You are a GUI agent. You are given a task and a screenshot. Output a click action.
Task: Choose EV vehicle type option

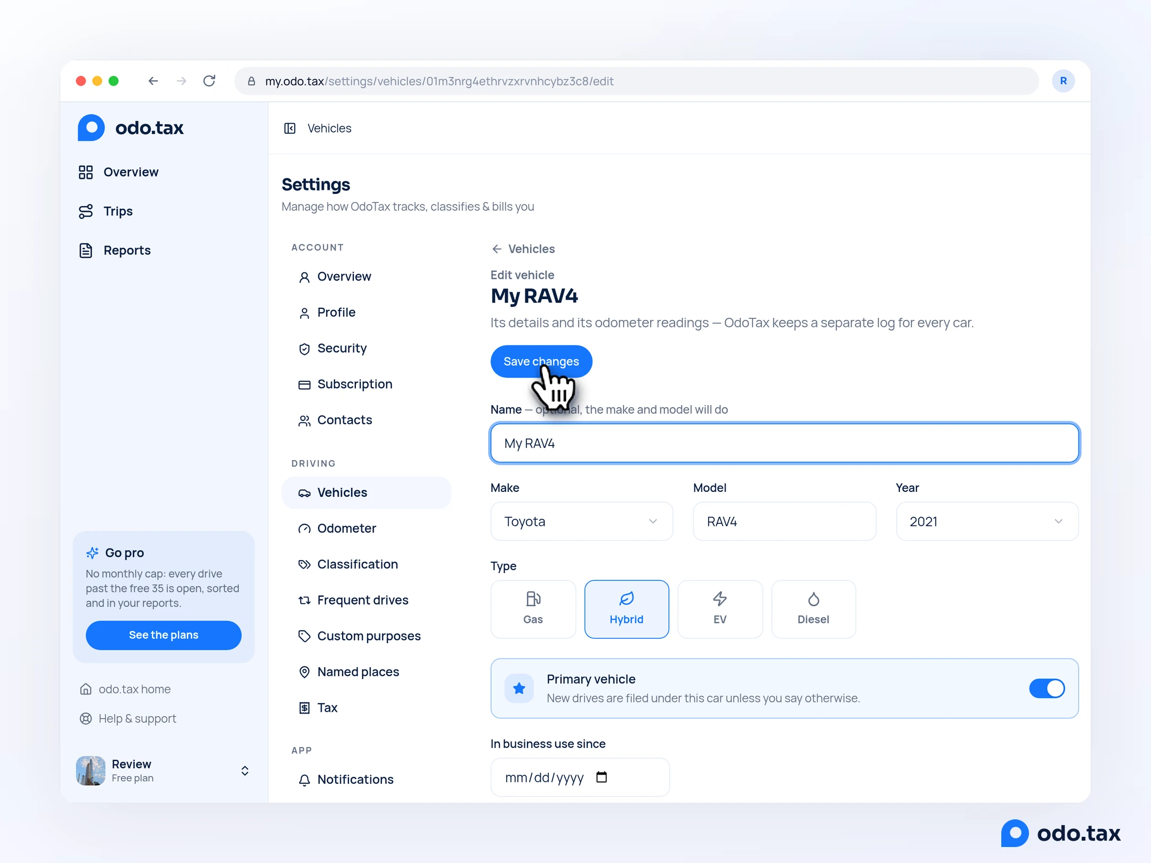click(720, 609)
